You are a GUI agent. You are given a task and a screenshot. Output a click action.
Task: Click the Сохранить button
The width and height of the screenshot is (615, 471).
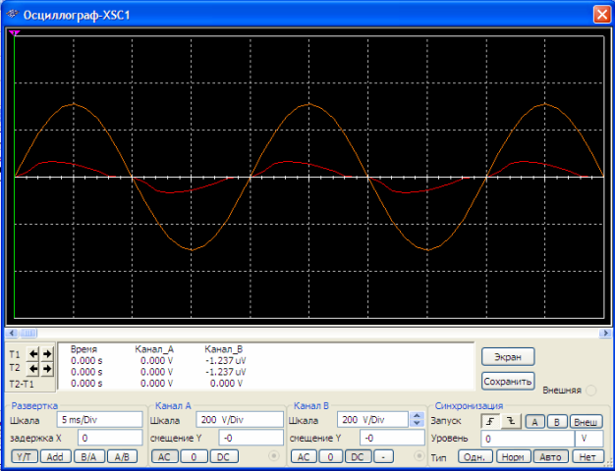click(508, 382)
